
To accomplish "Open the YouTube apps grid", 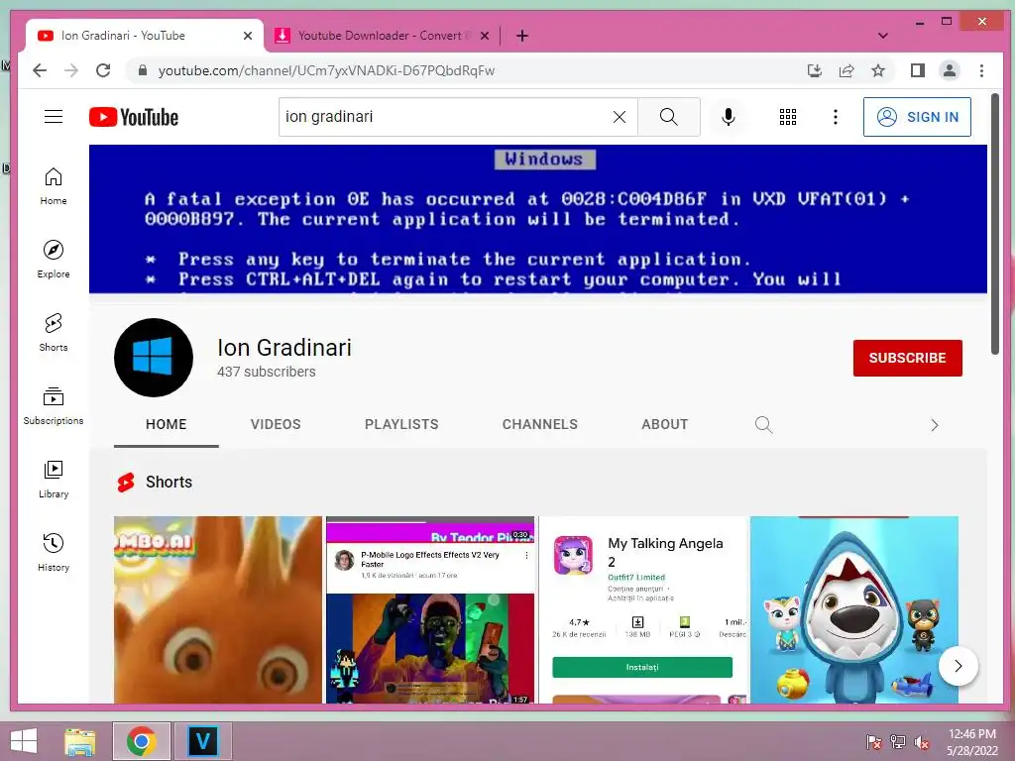I will pyautogui.click(x=788, y=117).
